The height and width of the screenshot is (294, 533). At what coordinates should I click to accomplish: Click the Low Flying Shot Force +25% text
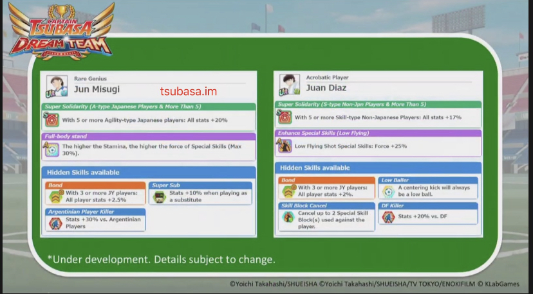tap(351, 146)
